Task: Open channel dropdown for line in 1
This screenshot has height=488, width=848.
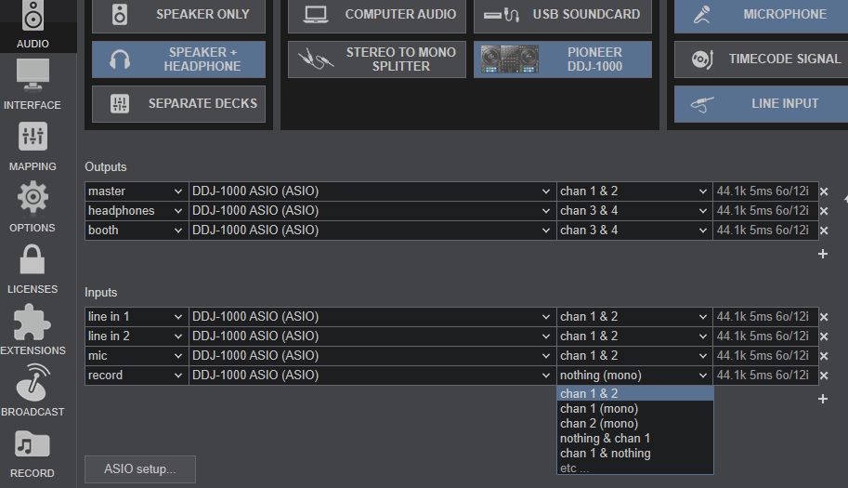Action: 634,316
